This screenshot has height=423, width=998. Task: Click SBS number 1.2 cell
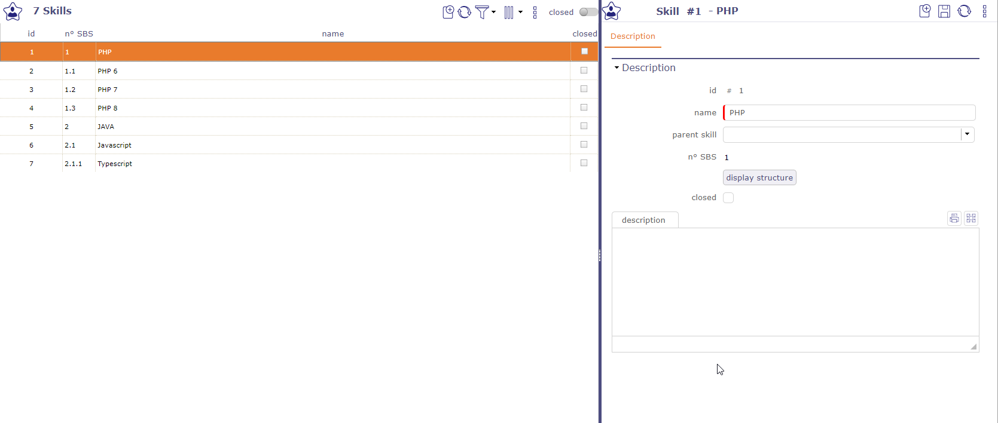(x=78, y=90)
